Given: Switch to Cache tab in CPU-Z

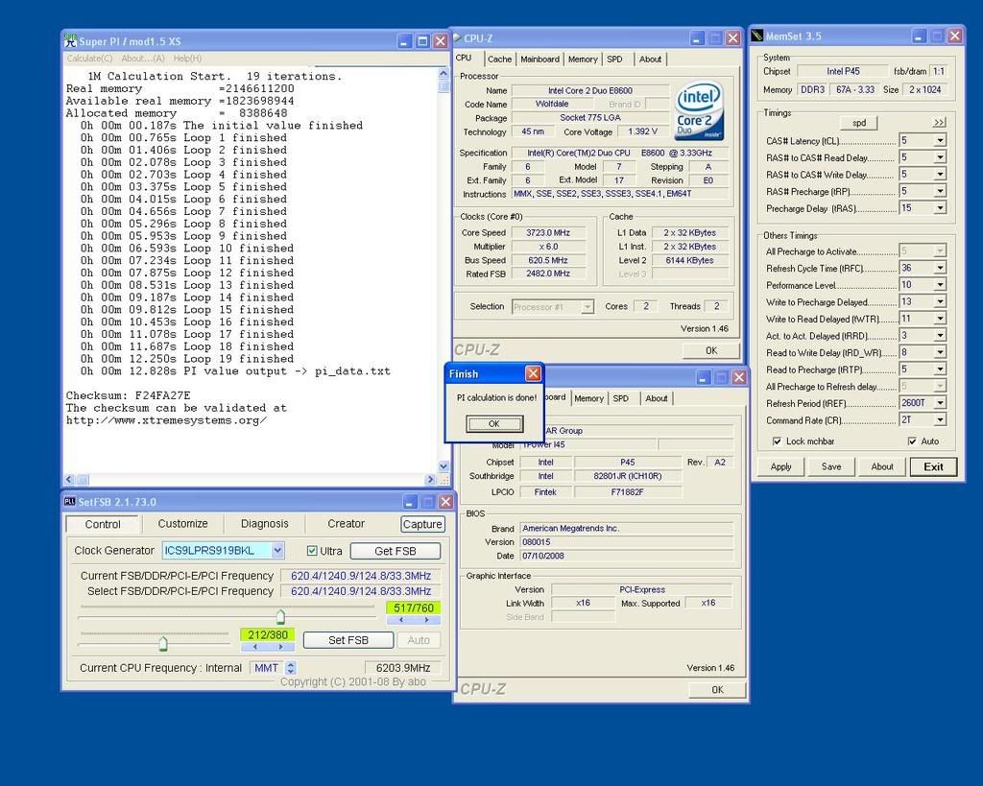Looking at the screenshot, I should 499,59.
